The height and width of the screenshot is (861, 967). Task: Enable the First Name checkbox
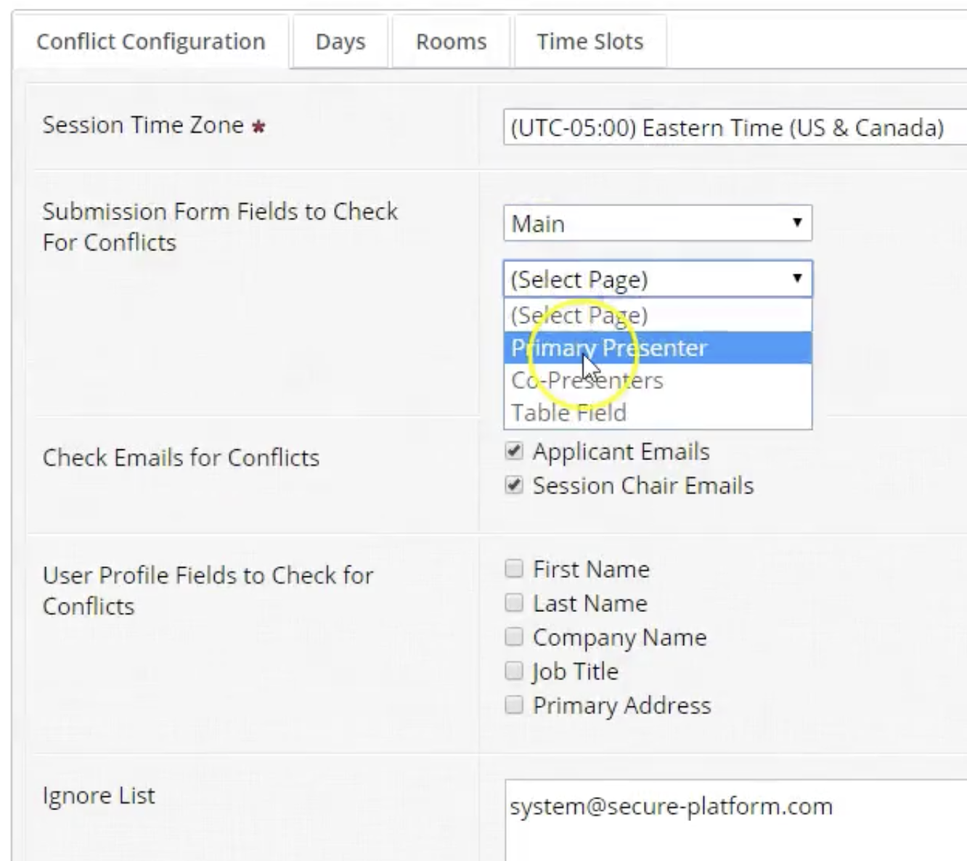coord(514,568)
